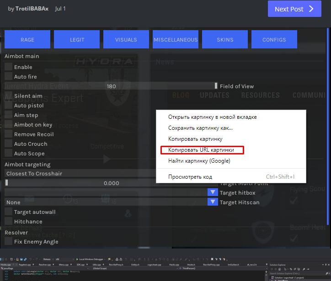Enable Auto Crouch checkbox
This screenshot has width=331, height=281.
click(x=8, y=143)
